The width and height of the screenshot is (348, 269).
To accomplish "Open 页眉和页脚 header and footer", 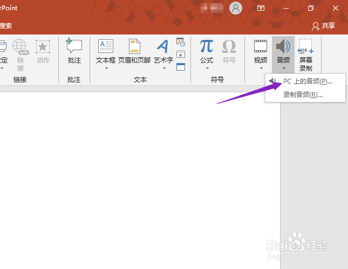I will [x=134, y=51].
